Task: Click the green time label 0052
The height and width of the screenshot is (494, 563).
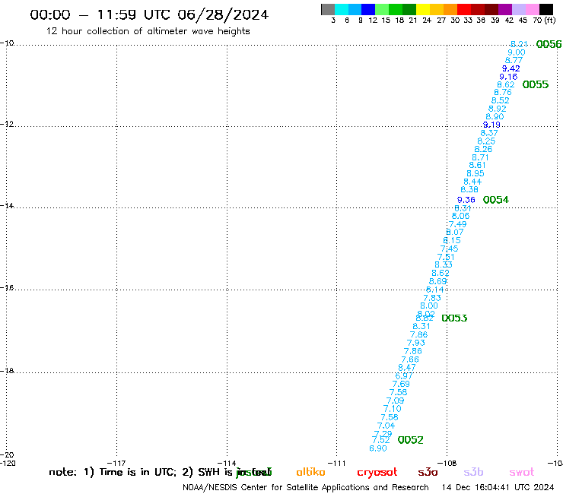Action: (410, 440)
